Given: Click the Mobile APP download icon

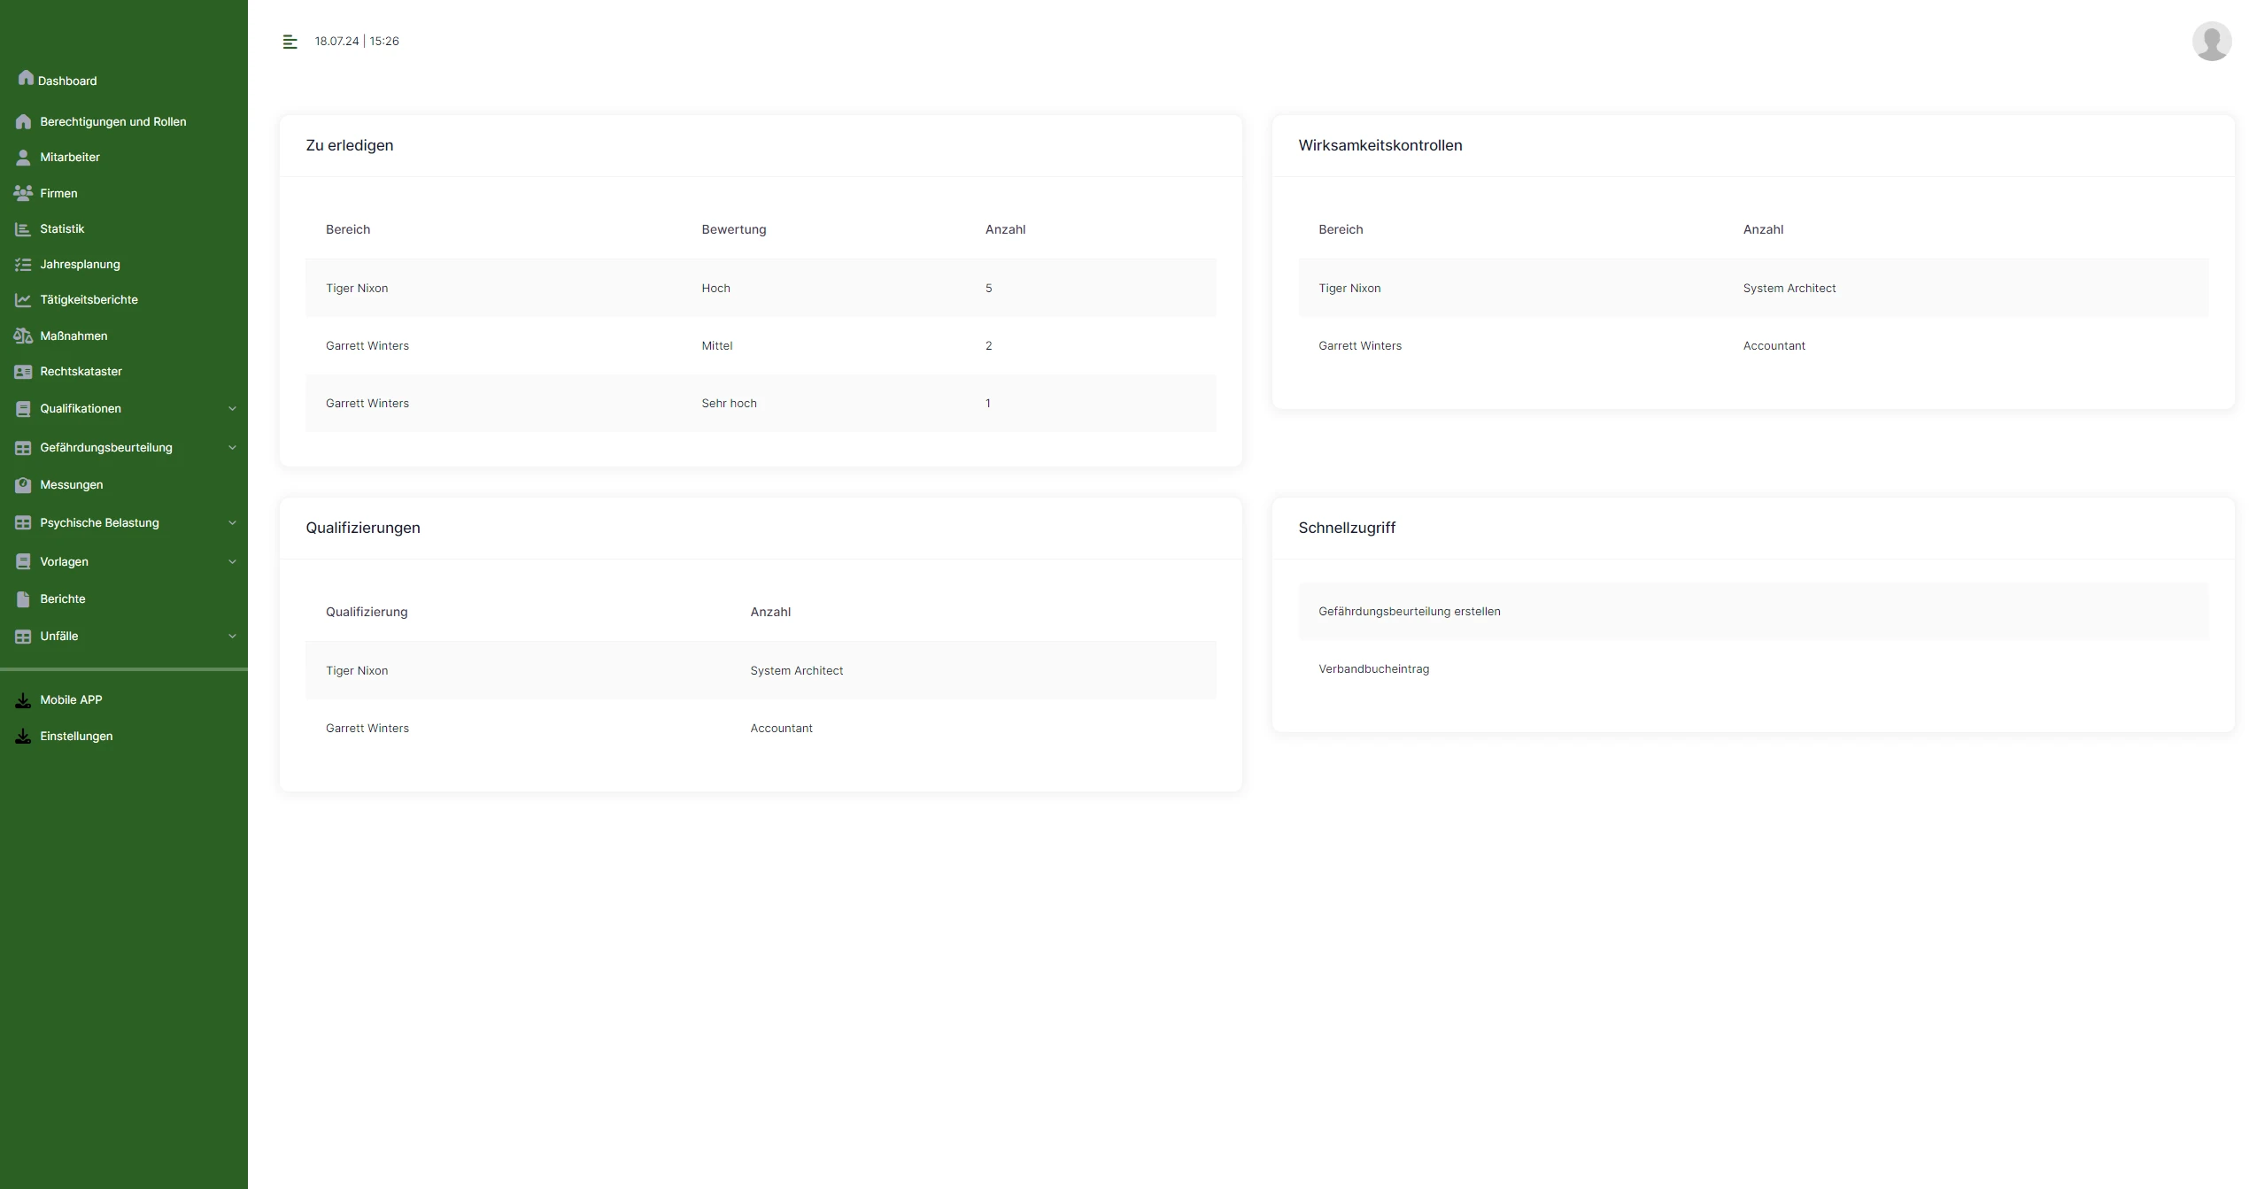Looking at the screenshot, I should point(23,700).
